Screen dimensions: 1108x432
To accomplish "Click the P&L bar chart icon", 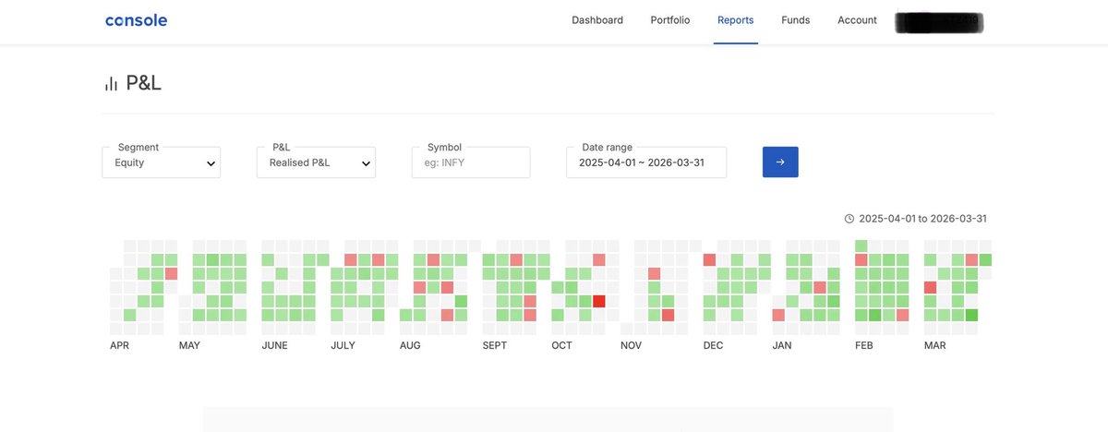I will click(111, 84).
